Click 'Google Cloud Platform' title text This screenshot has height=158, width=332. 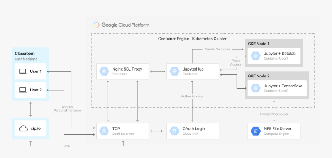point(125,25)
